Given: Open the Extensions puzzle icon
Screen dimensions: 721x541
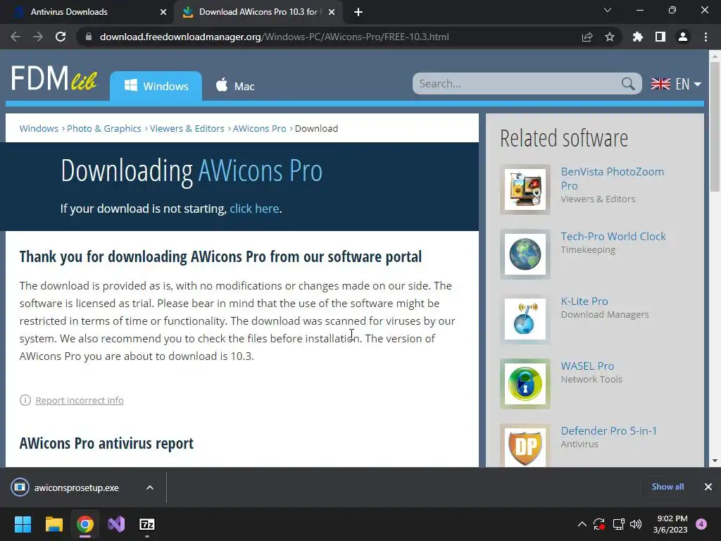Looking at the screenshot, I should click(638, 37).
